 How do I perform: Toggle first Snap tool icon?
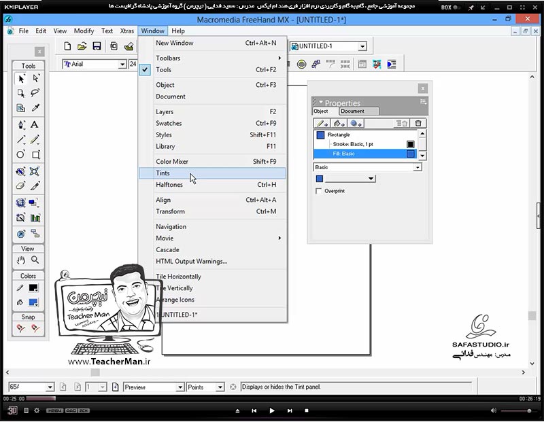pyautogui.click(x=21, y=328)
